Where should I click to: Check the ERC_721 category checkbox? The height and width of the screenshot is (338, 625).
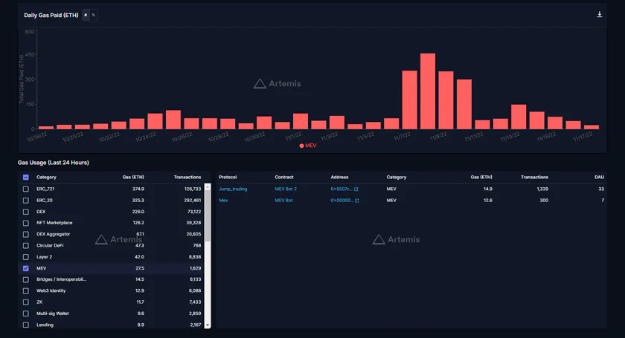coord(26,189)
